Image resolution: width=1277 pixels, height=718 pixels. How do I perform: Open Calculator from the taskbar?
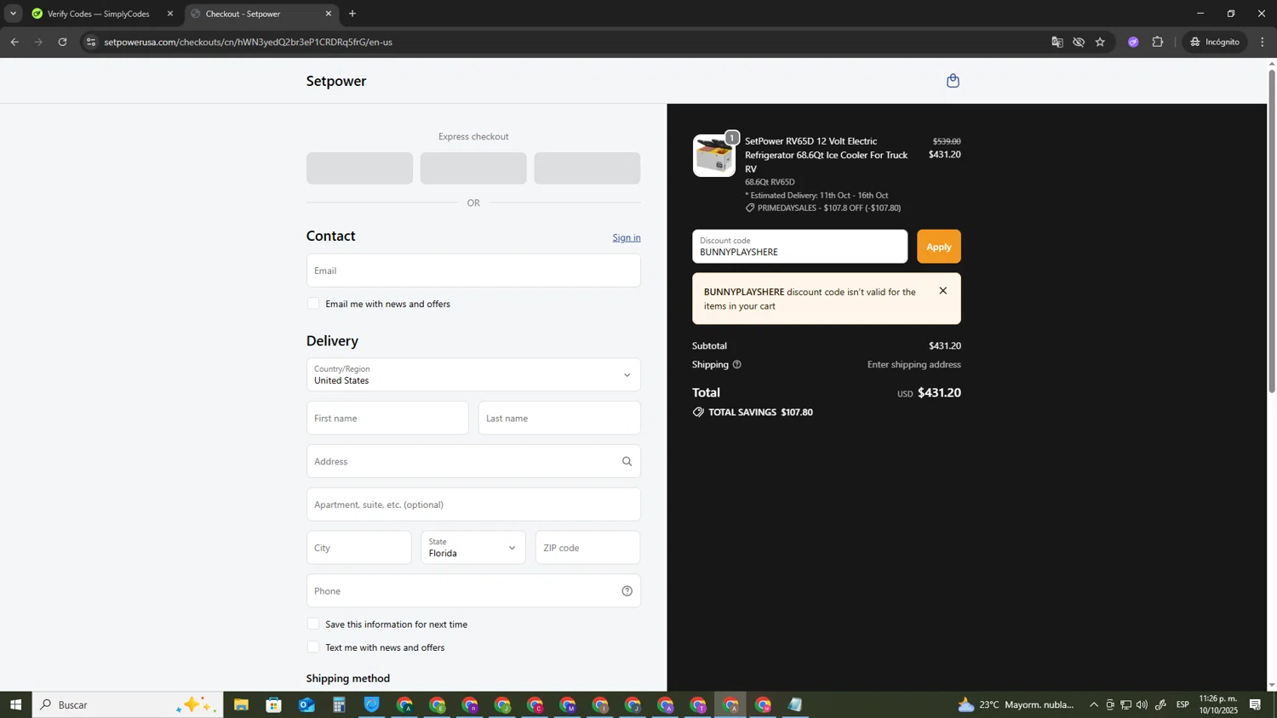[339, 704]
